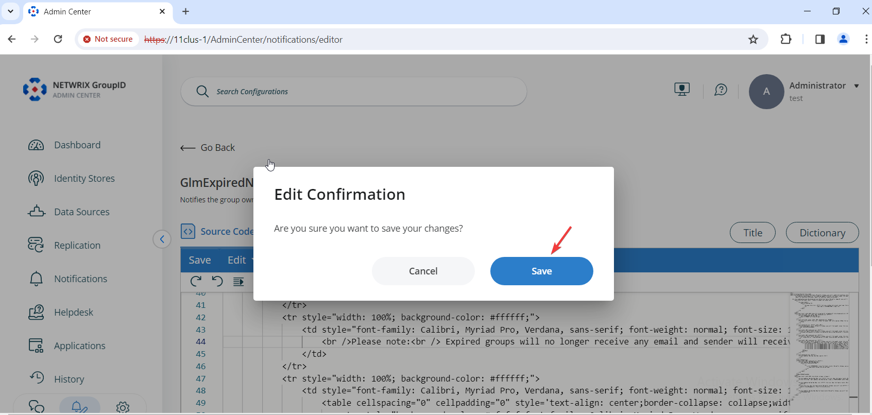Select History in the sidebar
Image resolution: width=872 pixels, height=415 pixels.
69,379
